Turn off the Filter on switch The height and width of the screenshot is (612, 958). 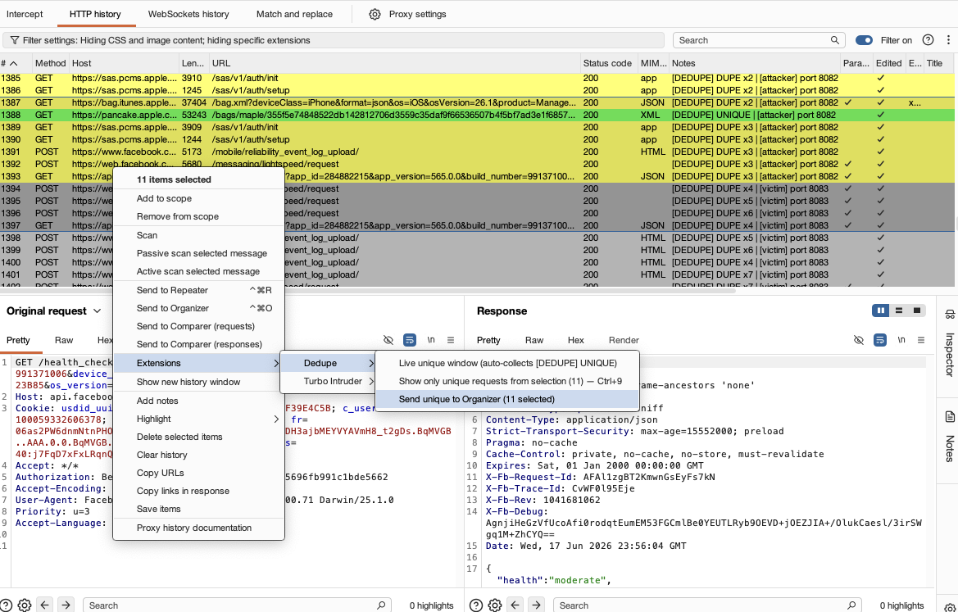864,40
